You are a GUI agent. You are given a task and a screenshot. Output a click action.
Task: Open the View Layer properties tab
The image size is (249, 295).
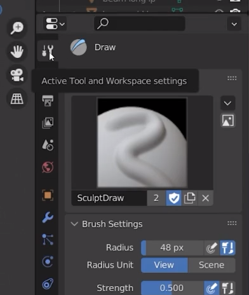tap(48, 123)
